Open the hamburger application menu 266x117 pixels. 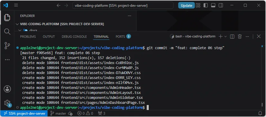coord(16,6)
